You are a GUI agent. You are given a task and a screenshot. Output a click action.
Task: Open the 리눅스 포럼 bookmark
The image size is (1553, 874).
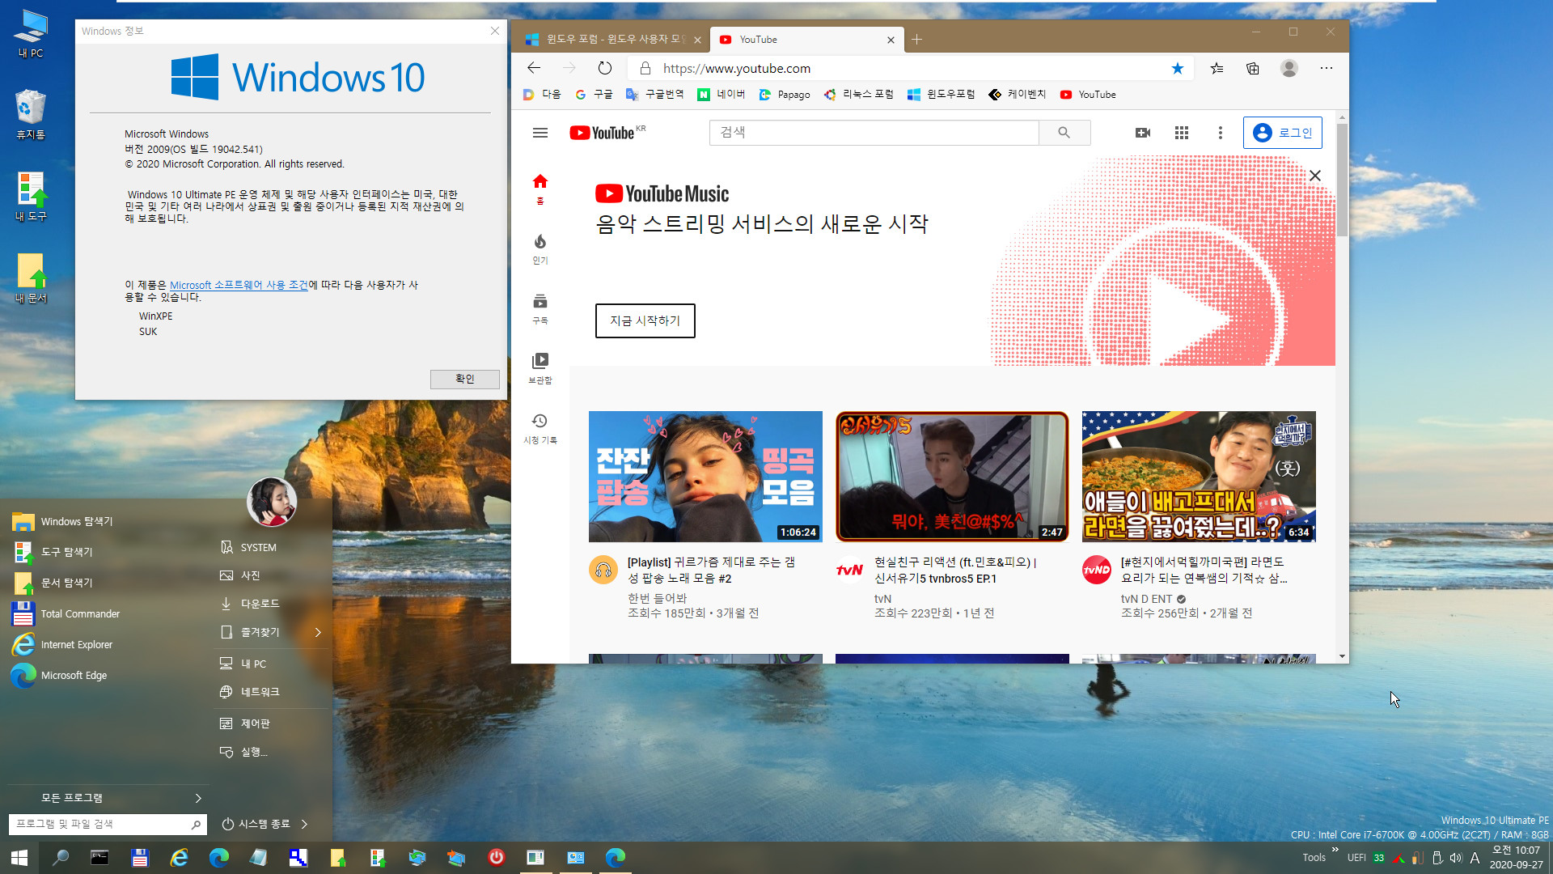tap(859, 95)
